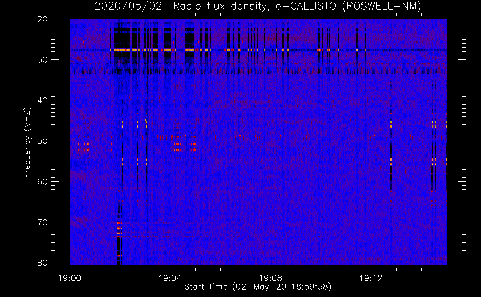481x297 pixels.
Task: Click the frequency tick label '80'
Action: 43,263
